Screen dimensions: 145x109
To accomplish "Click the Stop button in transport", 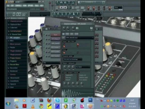I will [x=65, y=7].
